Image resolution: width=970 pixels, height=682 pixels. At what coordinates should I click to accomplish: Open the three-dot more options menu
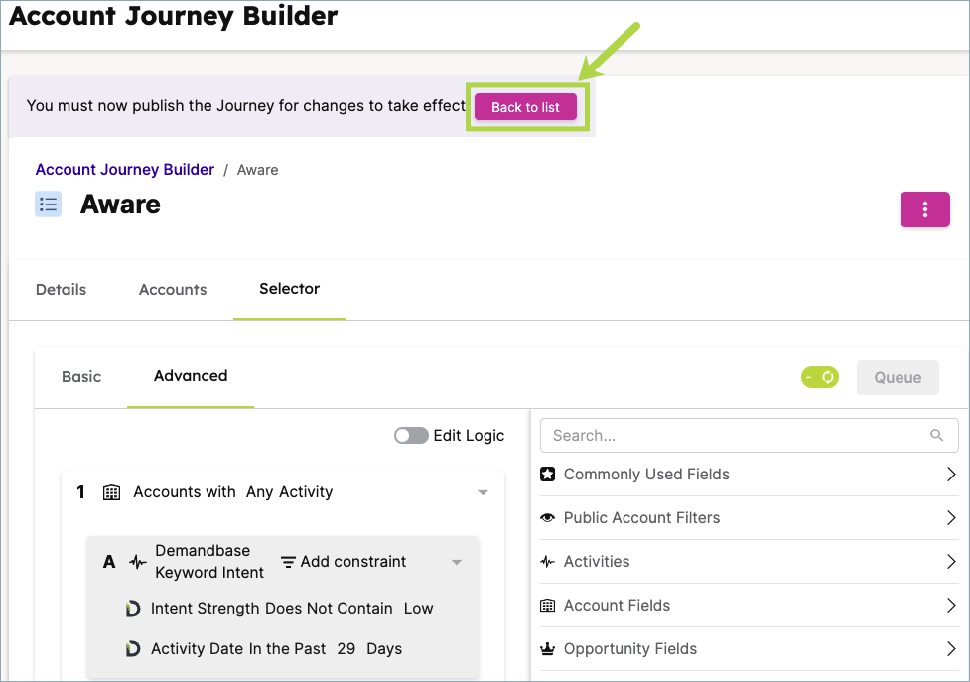coord(925,209)
